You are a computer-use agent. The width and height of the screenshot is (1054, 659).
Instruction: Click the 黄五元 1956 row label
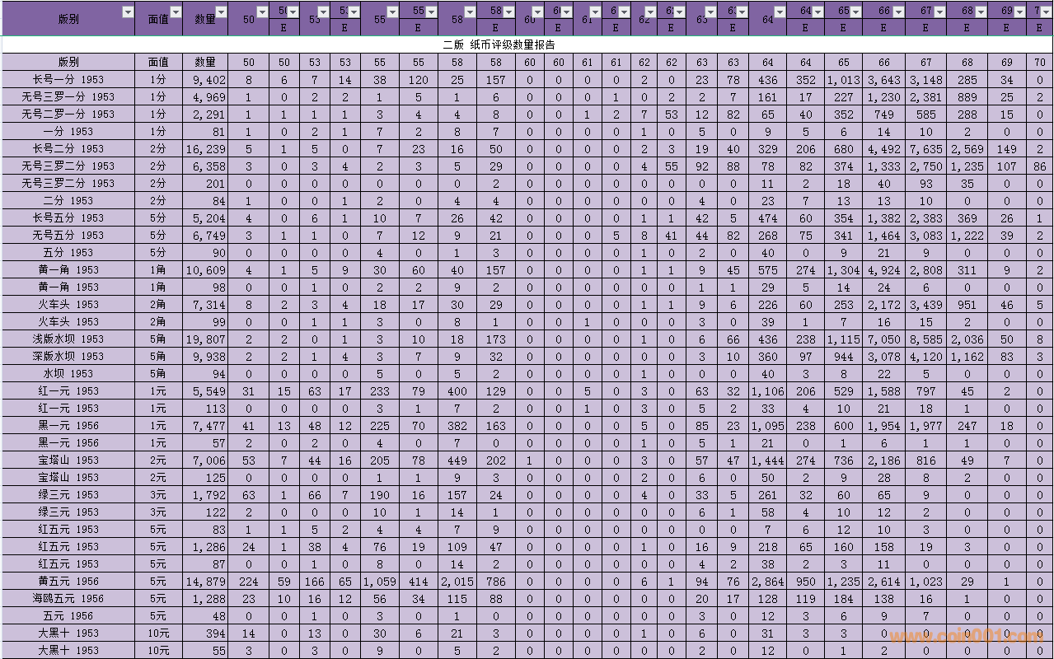pyautogui.click(x=68, y=582)
